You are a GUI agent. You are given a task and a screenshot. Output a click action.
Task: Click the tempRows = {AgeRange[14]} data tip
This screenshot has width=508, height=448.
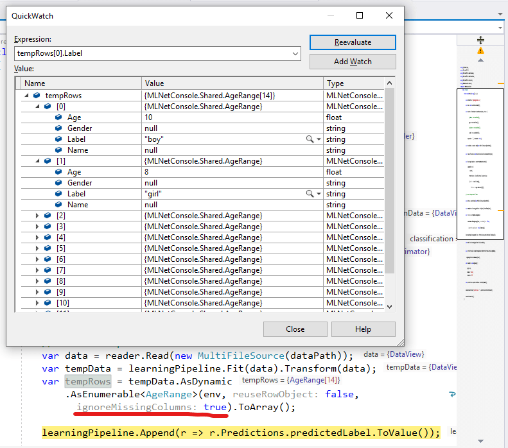coord(291,380)
